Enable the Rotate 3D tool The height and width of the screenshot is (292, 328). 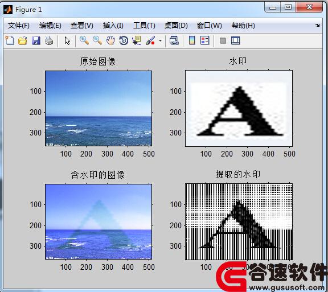[124, 40]
